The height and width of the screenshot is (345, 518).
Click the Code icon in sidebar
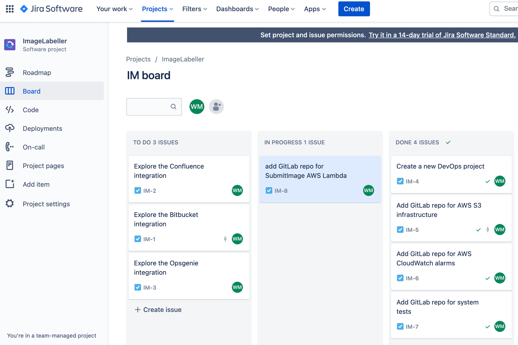pyautogui.click(x=9, y=109)
